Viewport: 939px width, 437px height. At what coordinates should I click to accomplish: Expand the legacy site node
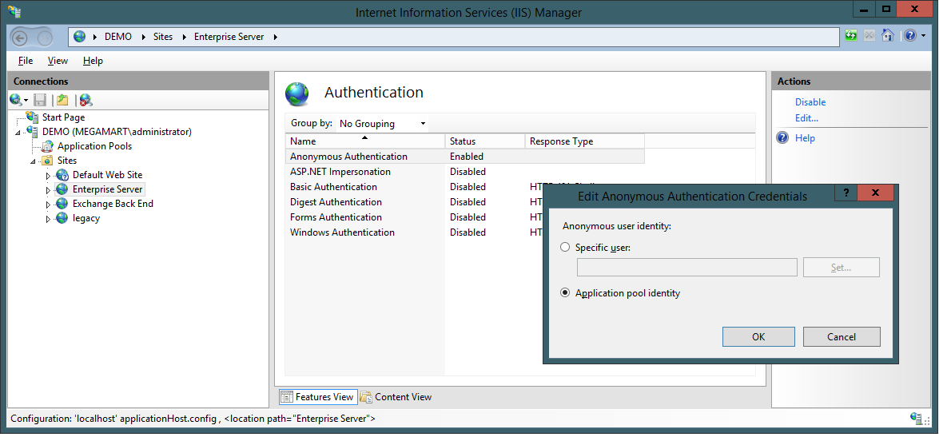(x=49, y=219)
